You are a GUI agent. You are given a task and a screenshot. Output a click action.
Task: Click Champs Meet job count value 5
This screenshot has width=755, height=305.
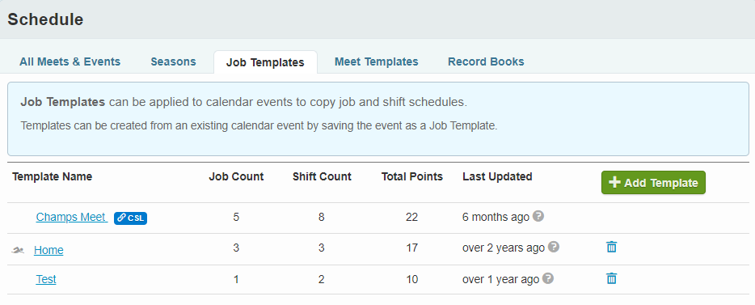coord(236,218)
